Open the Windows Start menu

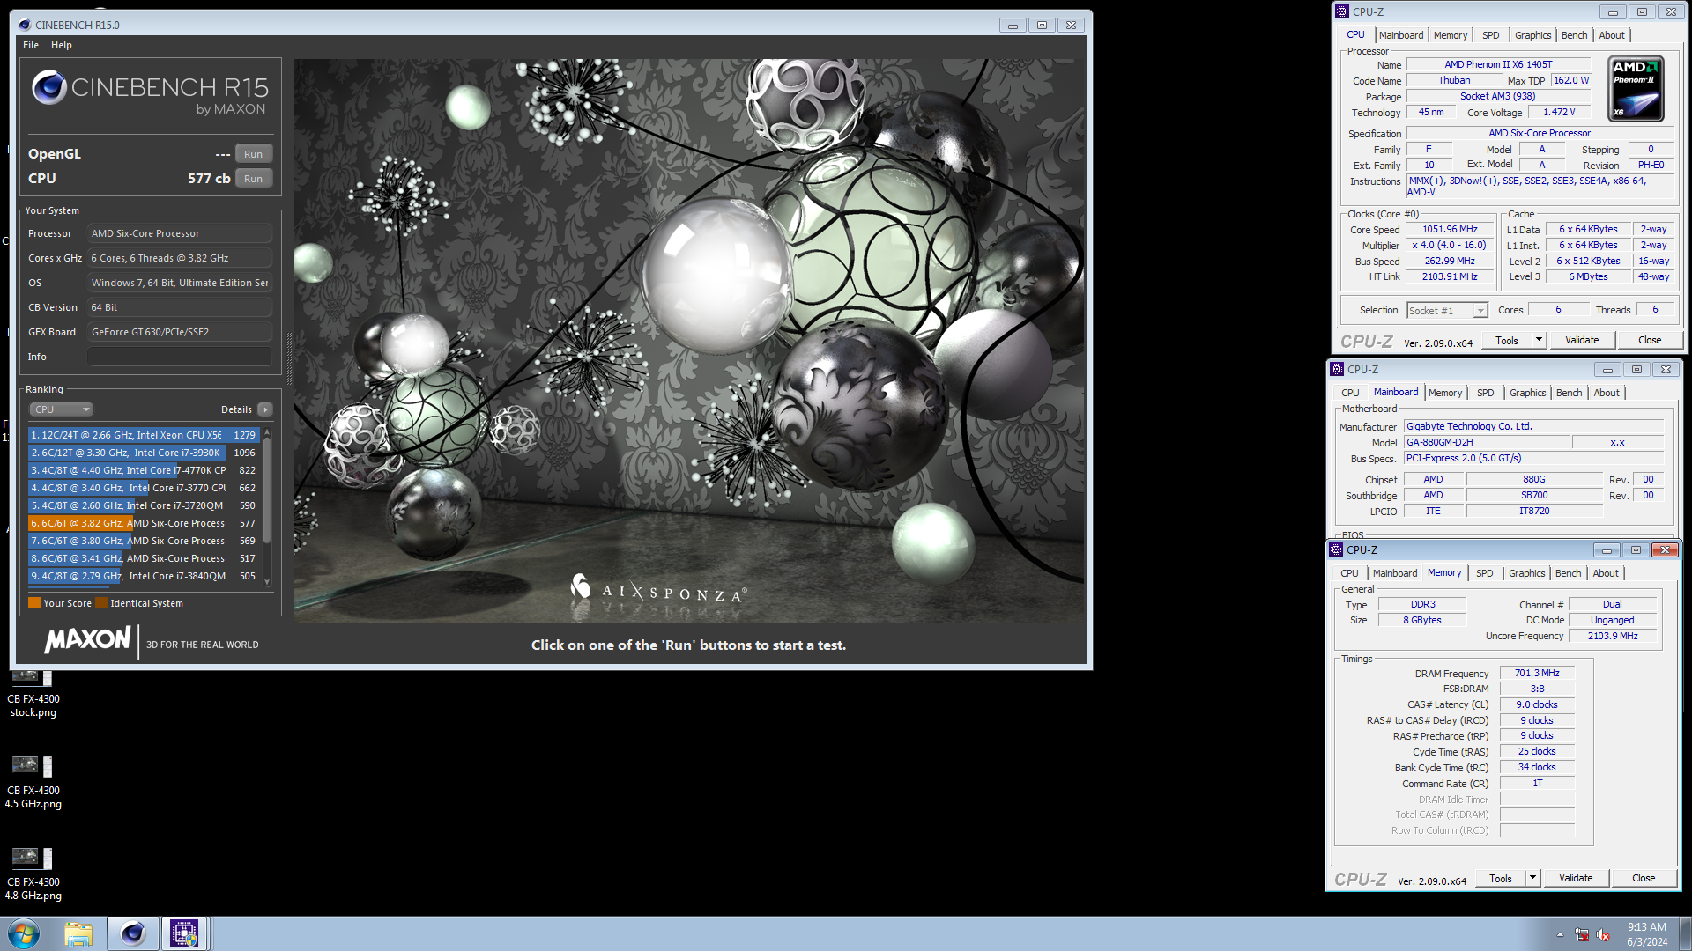click(x=24, y=933)
